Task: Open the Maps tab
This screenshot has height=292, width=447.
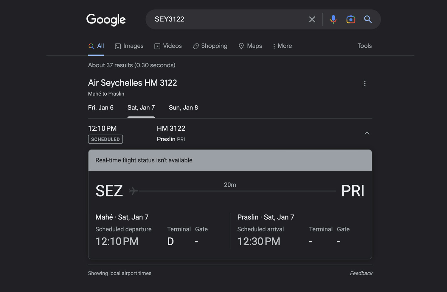Action: click(250, 46)
